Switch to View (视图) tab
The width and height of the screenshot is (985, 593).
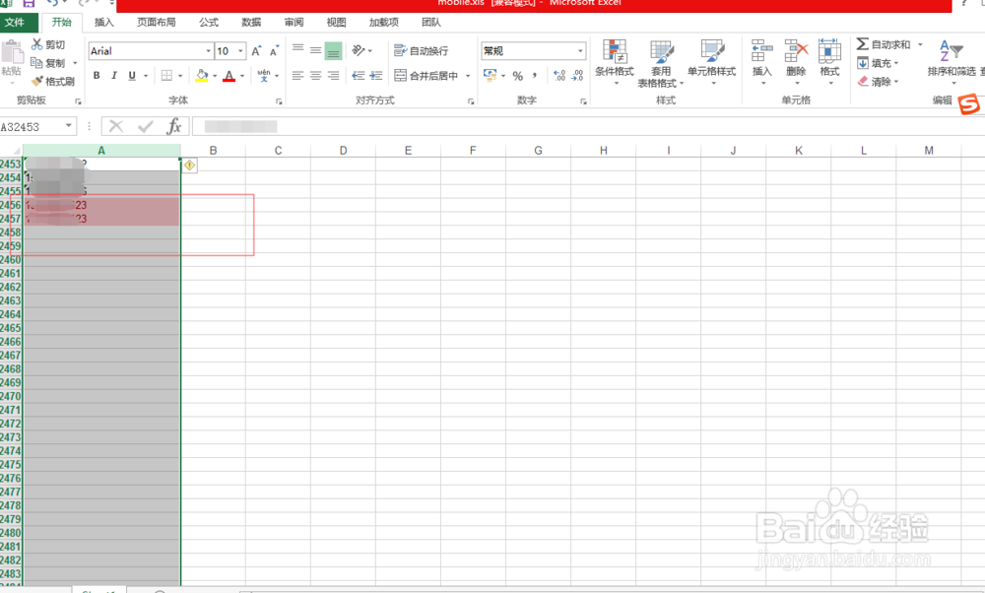tap(336, 23)
